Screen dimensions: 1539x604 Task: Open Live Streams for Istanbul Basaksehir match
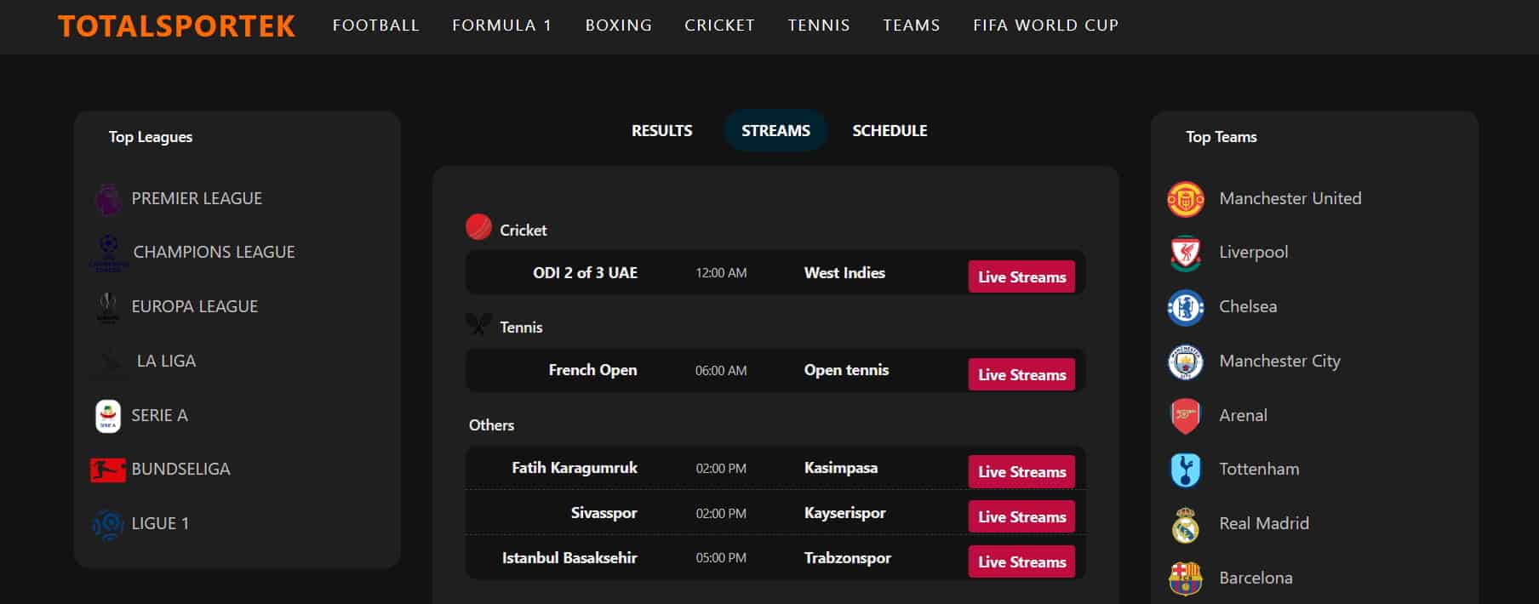(1021, 562)
